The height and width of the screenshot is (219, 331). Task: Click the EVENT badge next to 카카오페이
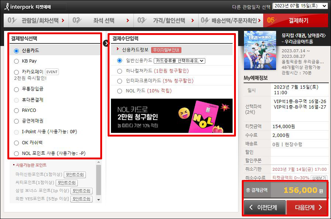click(x=52, y=72)
